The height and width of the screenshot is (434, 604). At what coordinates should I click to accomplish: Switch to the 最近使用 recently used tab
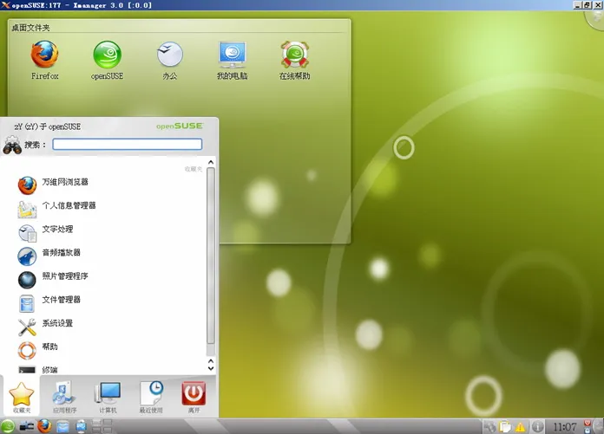tap(151, 397)
